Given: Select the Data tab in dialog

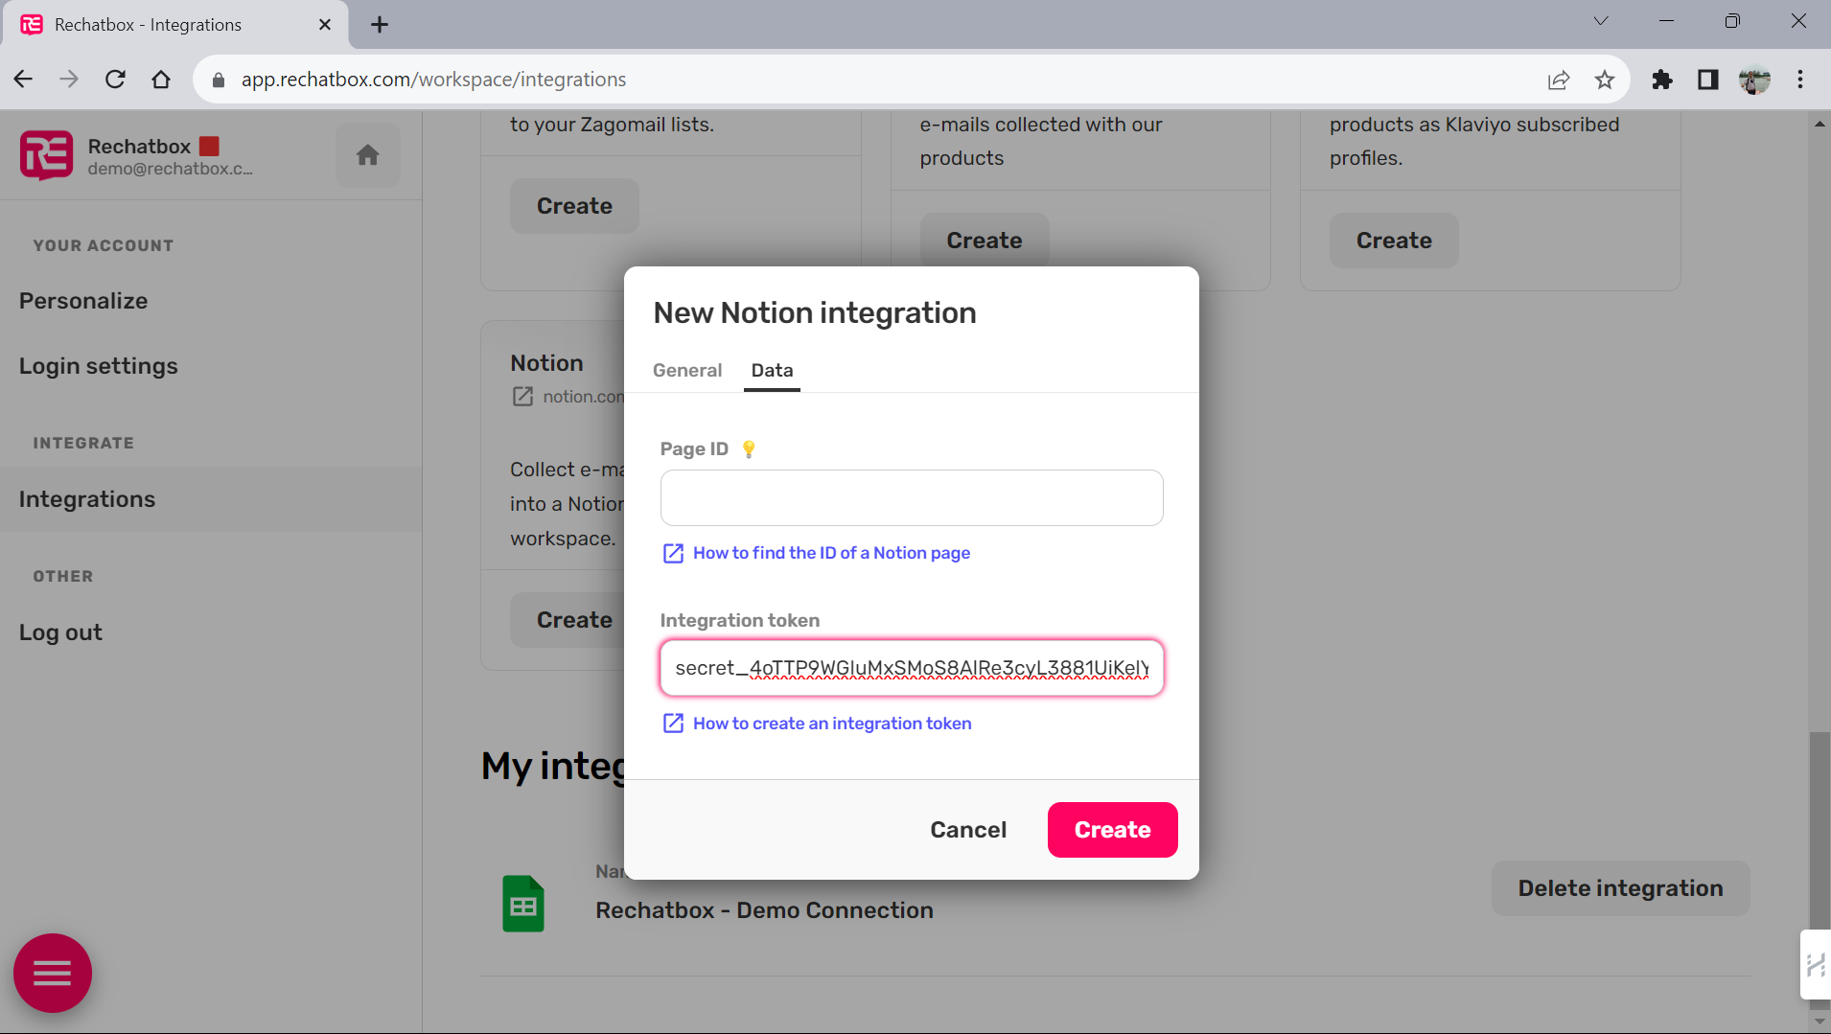Looking at the screenshot, I should click(772, 370).
